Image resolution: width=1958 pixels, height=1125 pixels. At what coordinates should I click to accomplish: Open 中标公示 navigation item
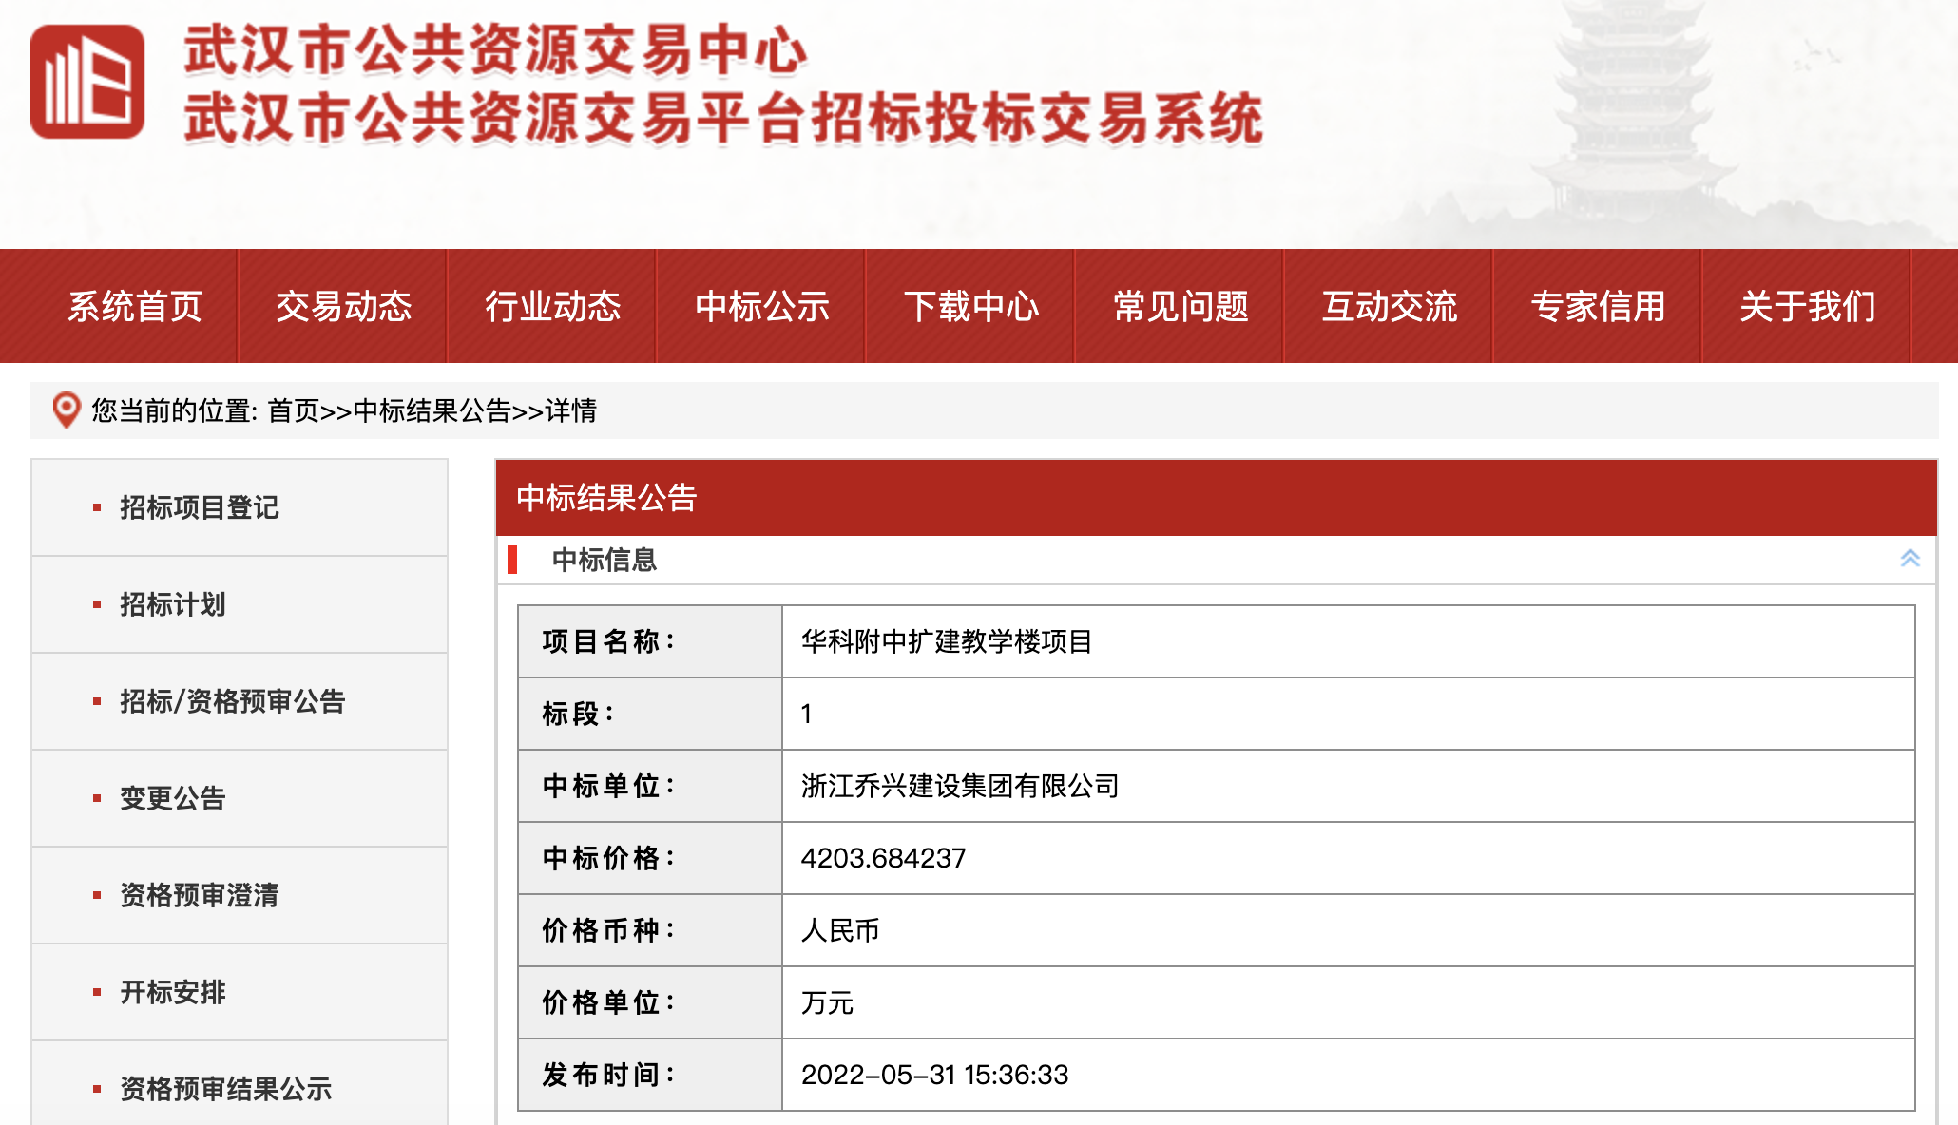761,307
